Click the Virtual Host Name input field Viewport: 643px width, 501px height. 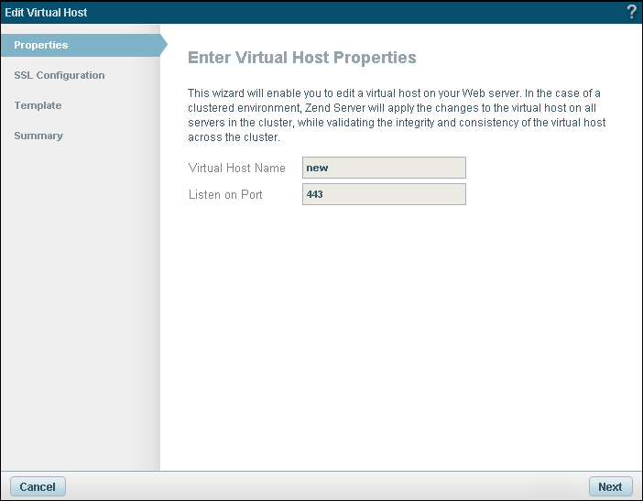click(x=384, y=168)
